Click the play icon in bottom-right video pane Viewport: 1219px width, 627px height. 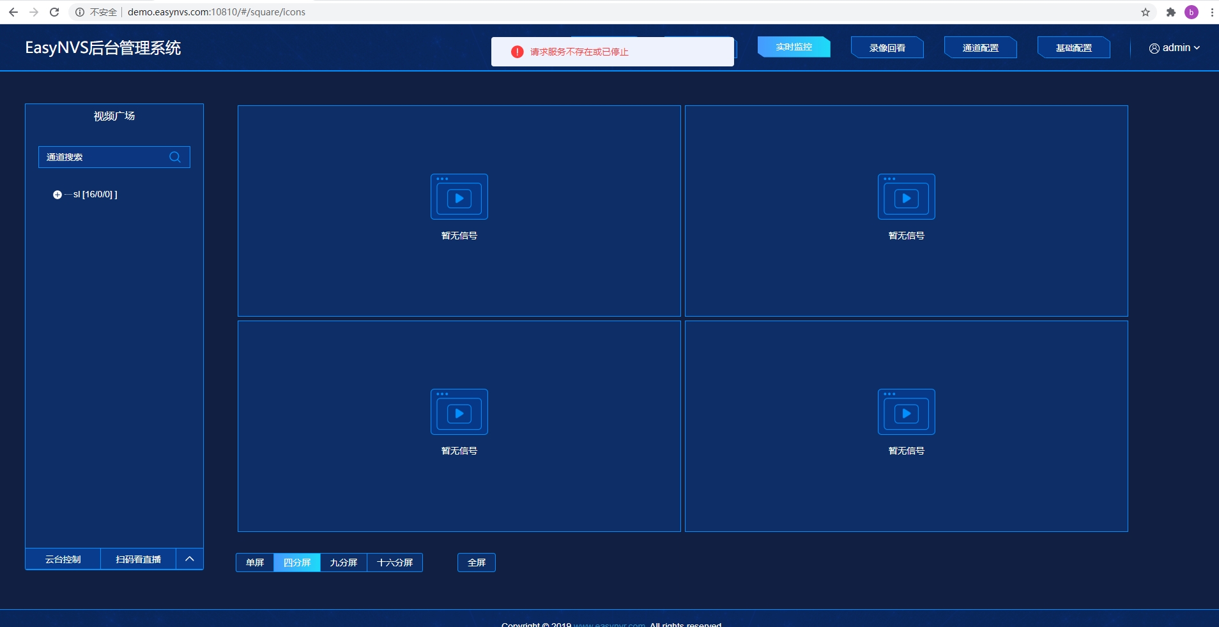(x=906, y=412)
